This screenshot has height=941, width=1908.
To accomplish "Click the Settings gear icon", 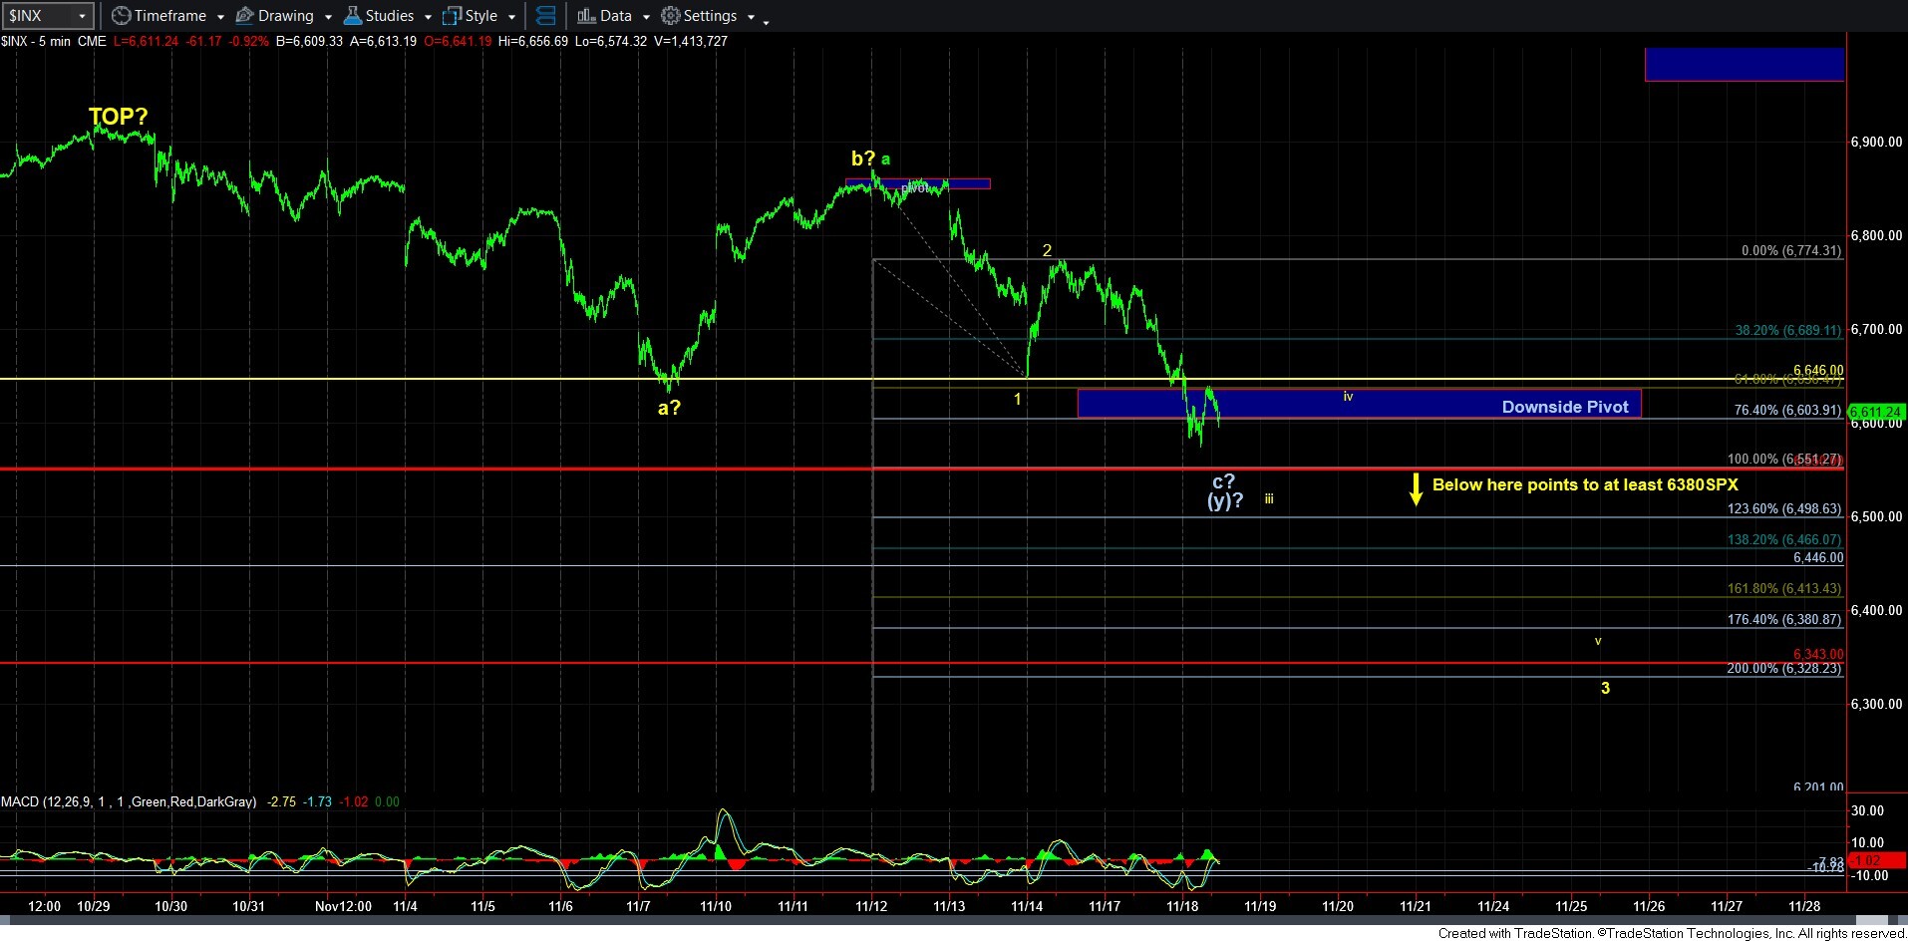I will tap(671, 16).
